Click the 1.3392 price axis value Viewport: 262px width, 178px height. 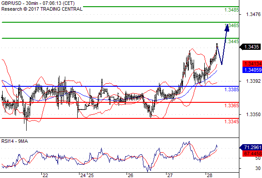[x=253, y=81]
